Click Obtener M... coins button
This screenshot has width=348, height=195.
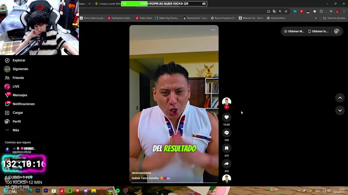(294, 31)
